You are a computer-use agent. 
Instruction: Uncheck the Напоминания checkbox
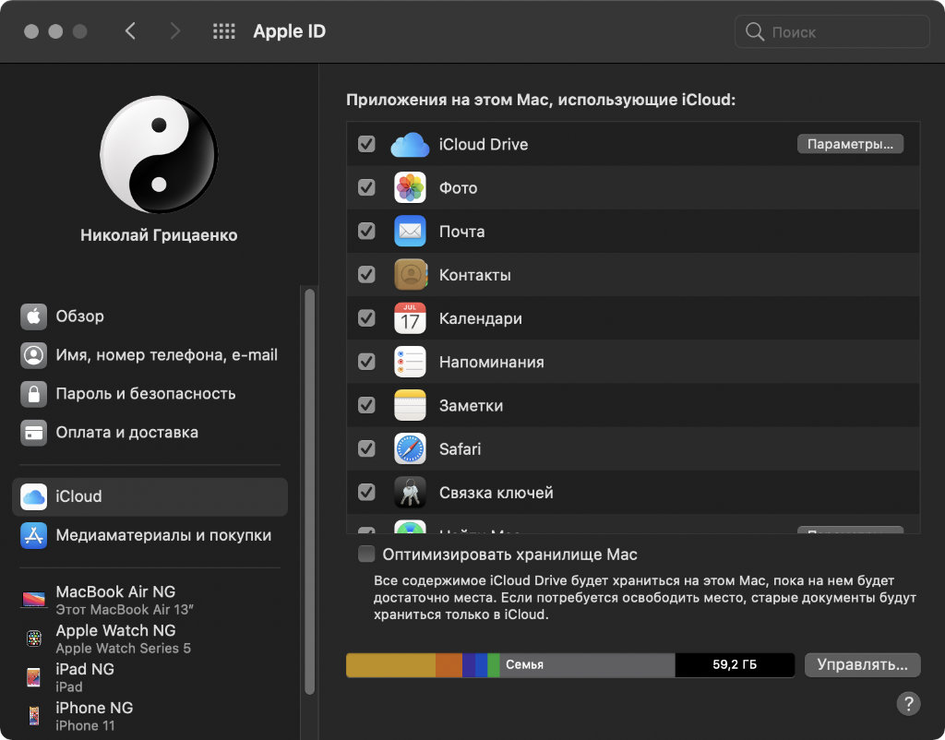click(366, 362)
